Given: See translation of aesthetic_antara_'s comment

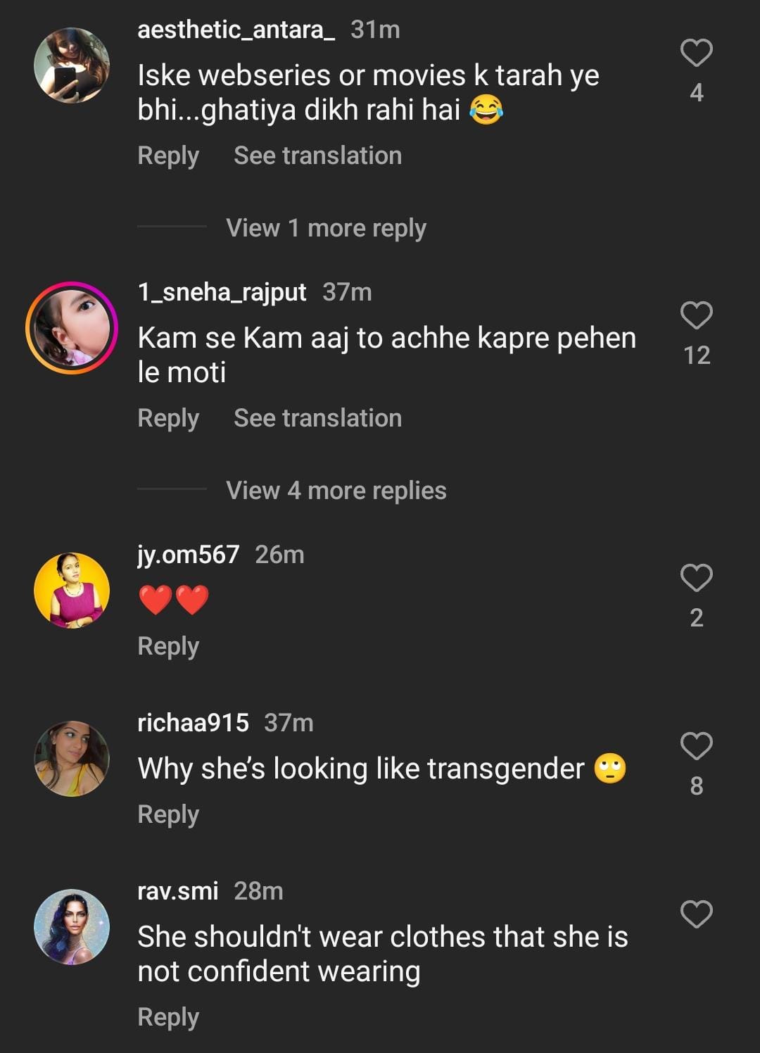Looking at the screenshot, I should (x=317, y=156).
